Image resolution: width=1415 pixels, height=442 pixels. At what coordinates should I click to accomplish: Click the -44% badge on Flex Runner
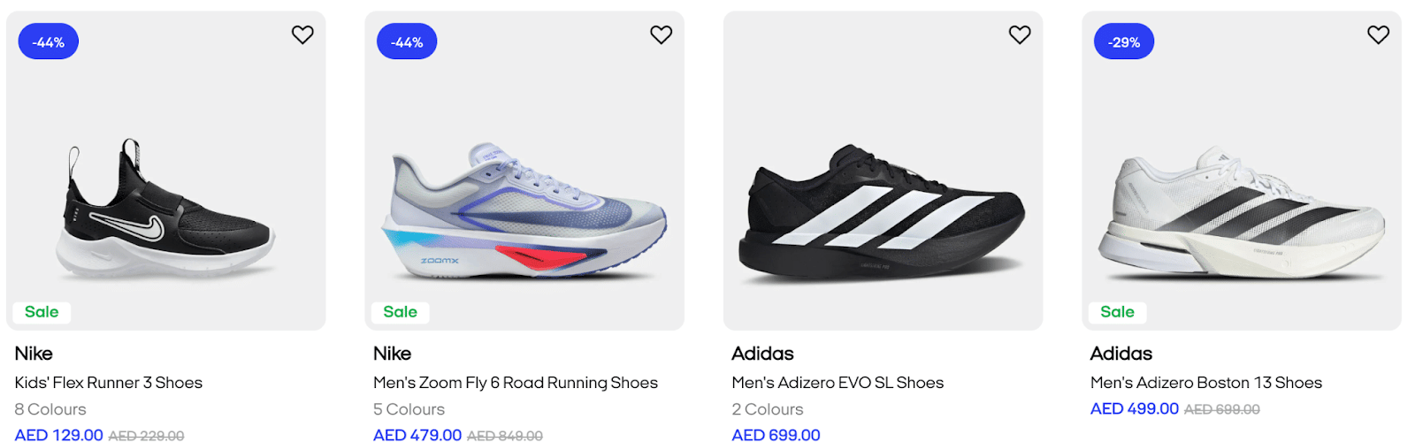point(49,42)
